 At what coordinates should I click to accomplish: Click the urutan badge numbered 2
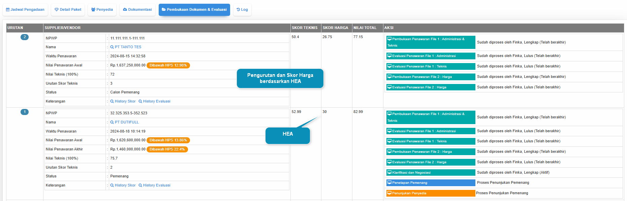tap(25, 37)
